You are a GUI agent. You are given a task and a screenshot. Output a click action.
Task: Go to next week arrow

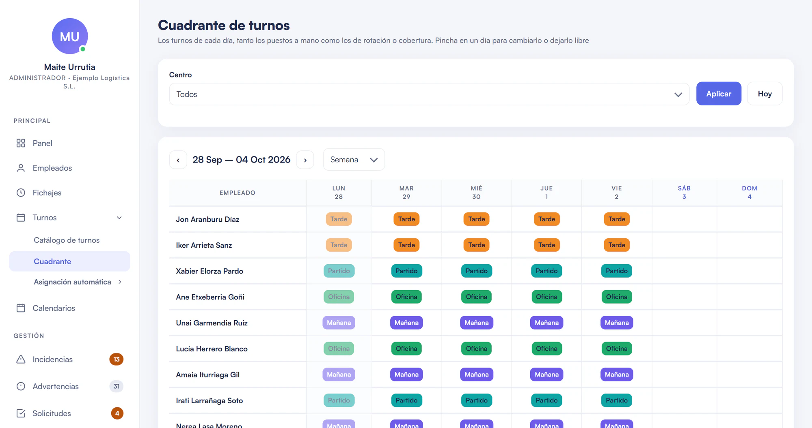click(305, 160)
